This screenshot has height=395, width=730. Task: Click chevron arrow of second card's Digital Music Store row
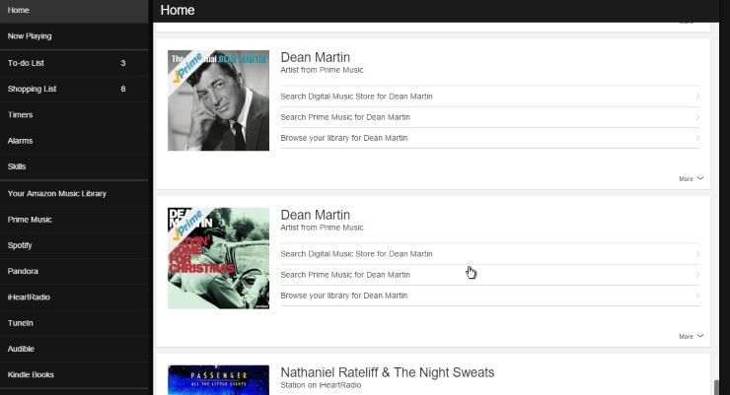[x=697, y=254]
